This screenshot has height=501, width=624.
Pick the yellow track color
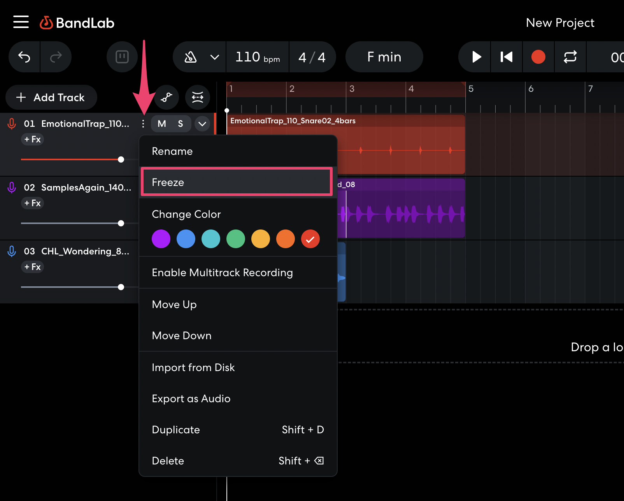point(261,239)
